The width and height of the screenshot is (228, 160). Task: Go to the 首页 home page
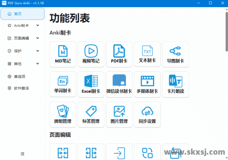click(x=23, y=14)
